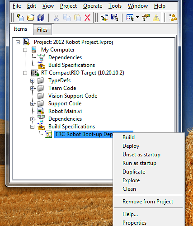Select Unset as startup menu entry

click(149, 155)
